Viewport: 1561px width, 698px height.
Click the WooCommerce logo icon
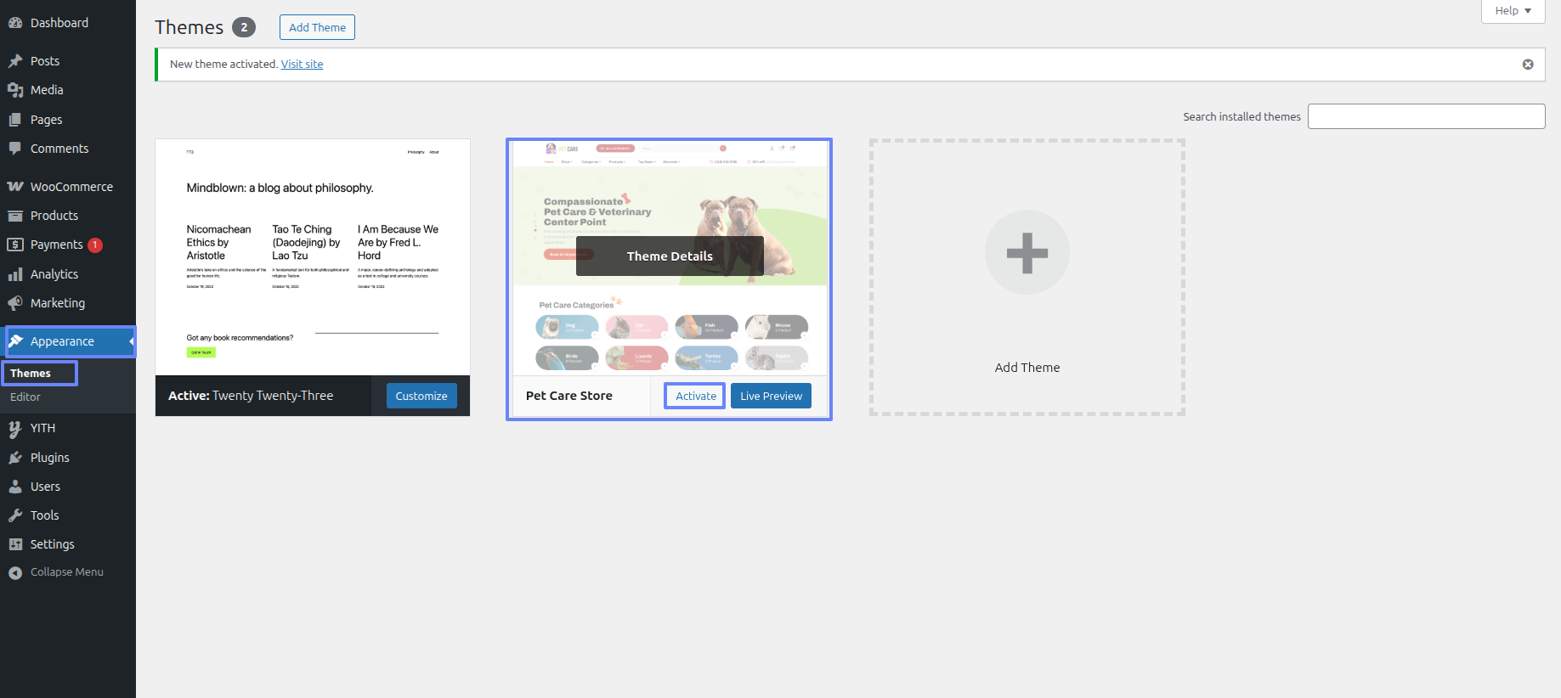(15, 187)
